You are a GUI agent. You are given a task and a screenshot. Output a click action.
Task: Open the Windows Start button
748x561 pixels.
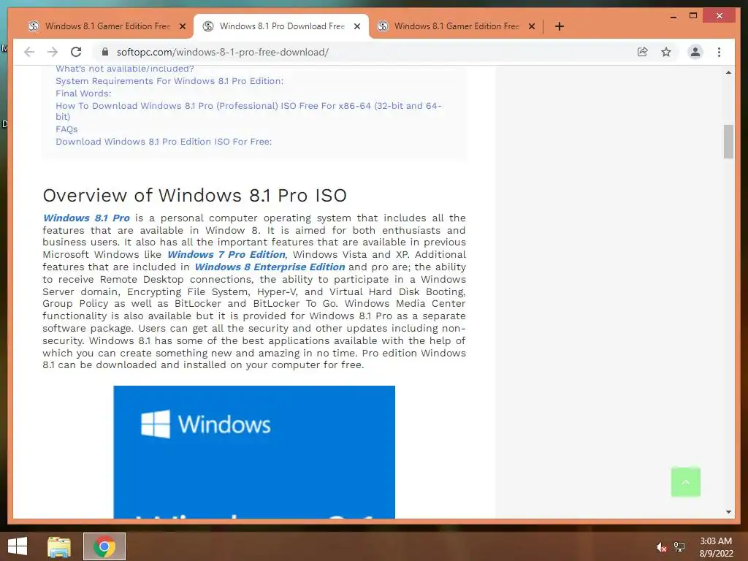pos(18,546)
